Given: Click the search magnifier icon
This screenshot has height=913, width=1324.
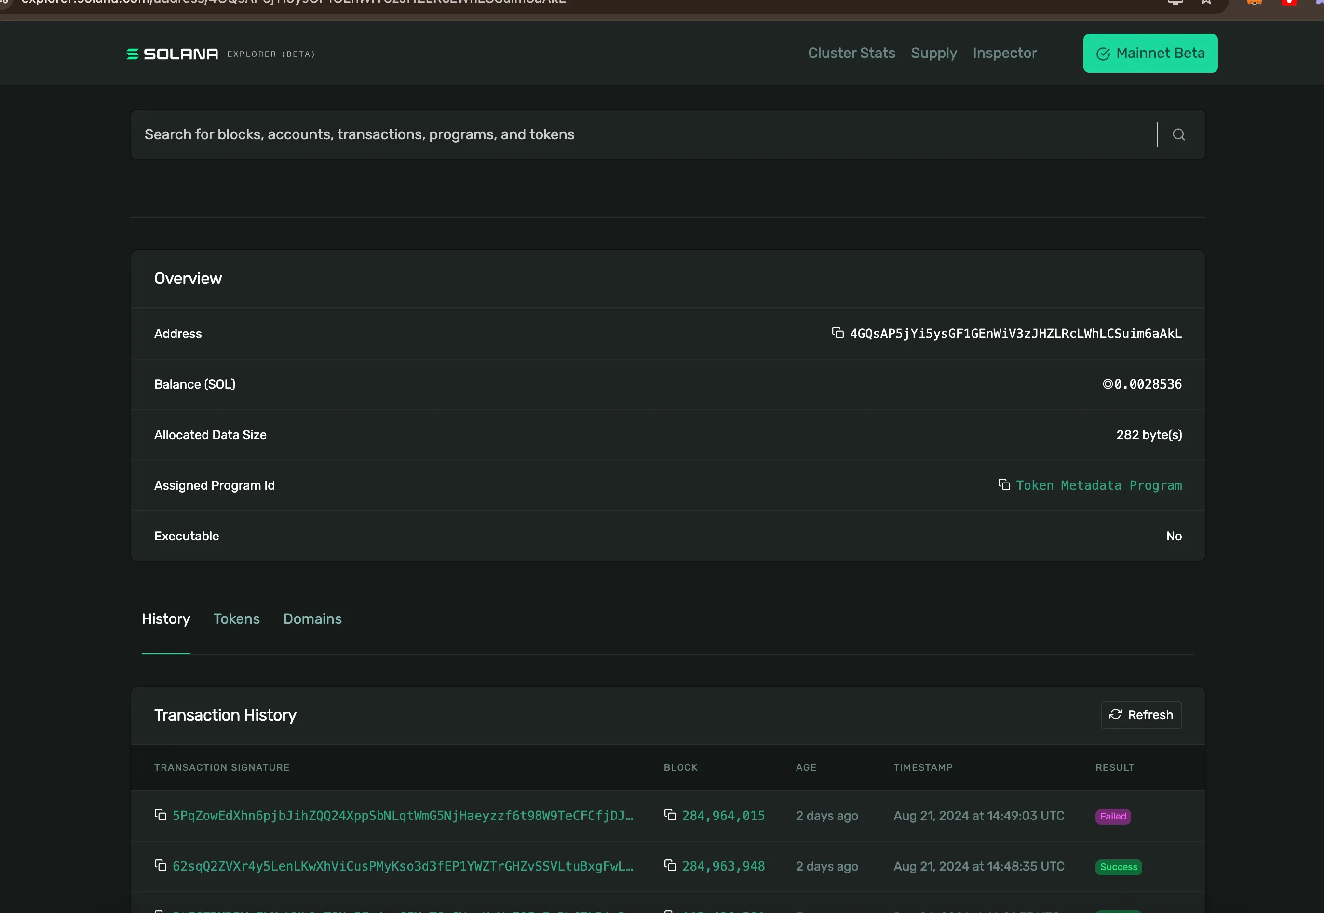Looking at the screenshot, I should [x=1179, y=134].
